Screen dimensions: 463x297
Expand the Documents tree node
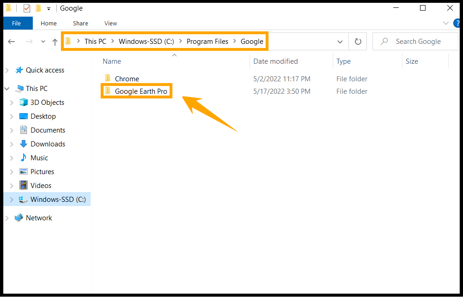pyautogui.click(x=12, y=130)
